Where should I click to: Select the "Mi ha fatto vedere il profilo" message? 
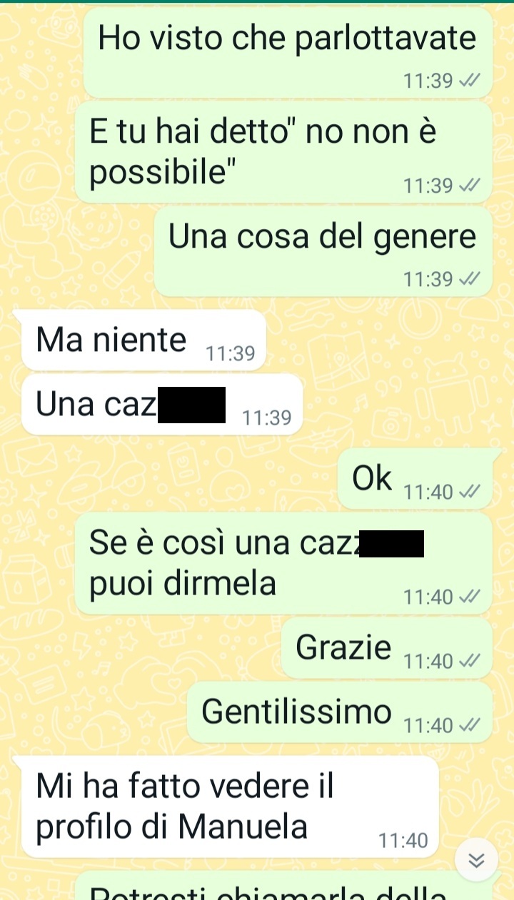[x=230, y=807]
